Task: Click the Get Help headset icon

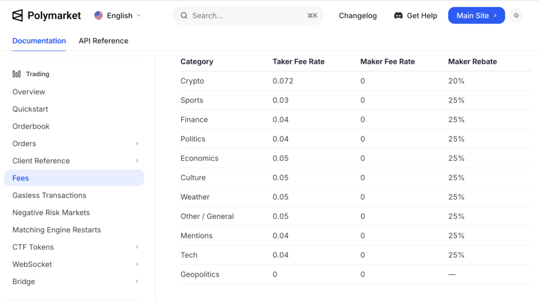Action: click(399, 15)
